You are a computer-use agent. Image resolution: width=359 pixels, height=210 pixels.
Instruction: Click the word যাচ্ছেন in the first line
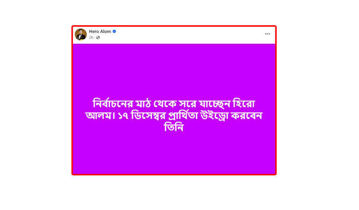pos(214,104)
